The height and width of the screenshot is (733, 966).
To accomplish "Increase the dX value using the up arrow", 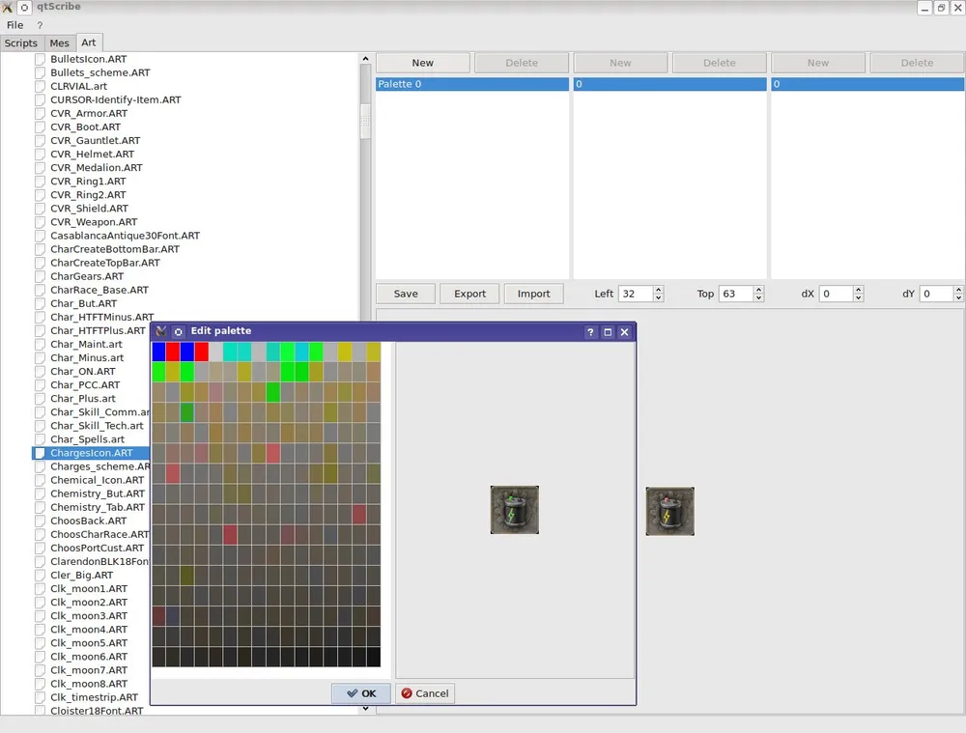I will pos(857,289).
